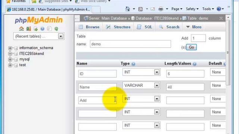
Task: Click the test database icon
Action: point(16,66)
